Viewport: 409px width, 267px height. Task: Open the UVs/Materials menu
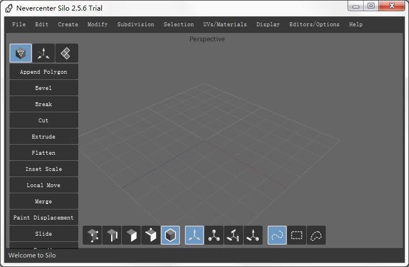coord(225,24)
